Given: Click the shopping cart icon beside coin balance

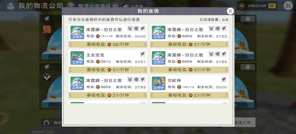Looking at the screenshot, I should coord(272,6).
